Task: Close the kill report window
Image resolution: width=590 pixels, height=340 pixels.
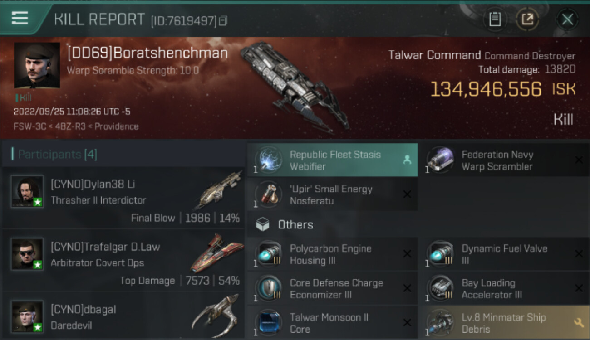Action: tap(567, 19)
